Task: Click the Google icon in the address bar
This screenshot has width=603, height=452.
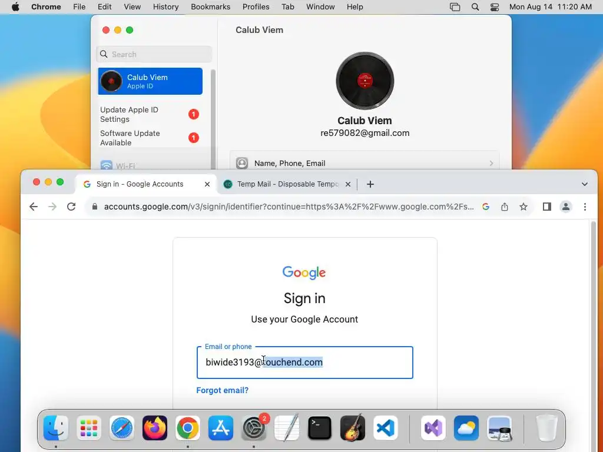Action: click(x=486, y=207)
